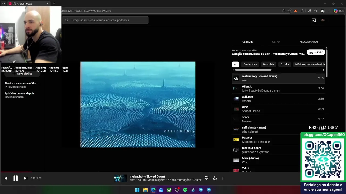The image size is (346, 194).
Task: Click the browser address bar
Action: [x=170, y=11]
